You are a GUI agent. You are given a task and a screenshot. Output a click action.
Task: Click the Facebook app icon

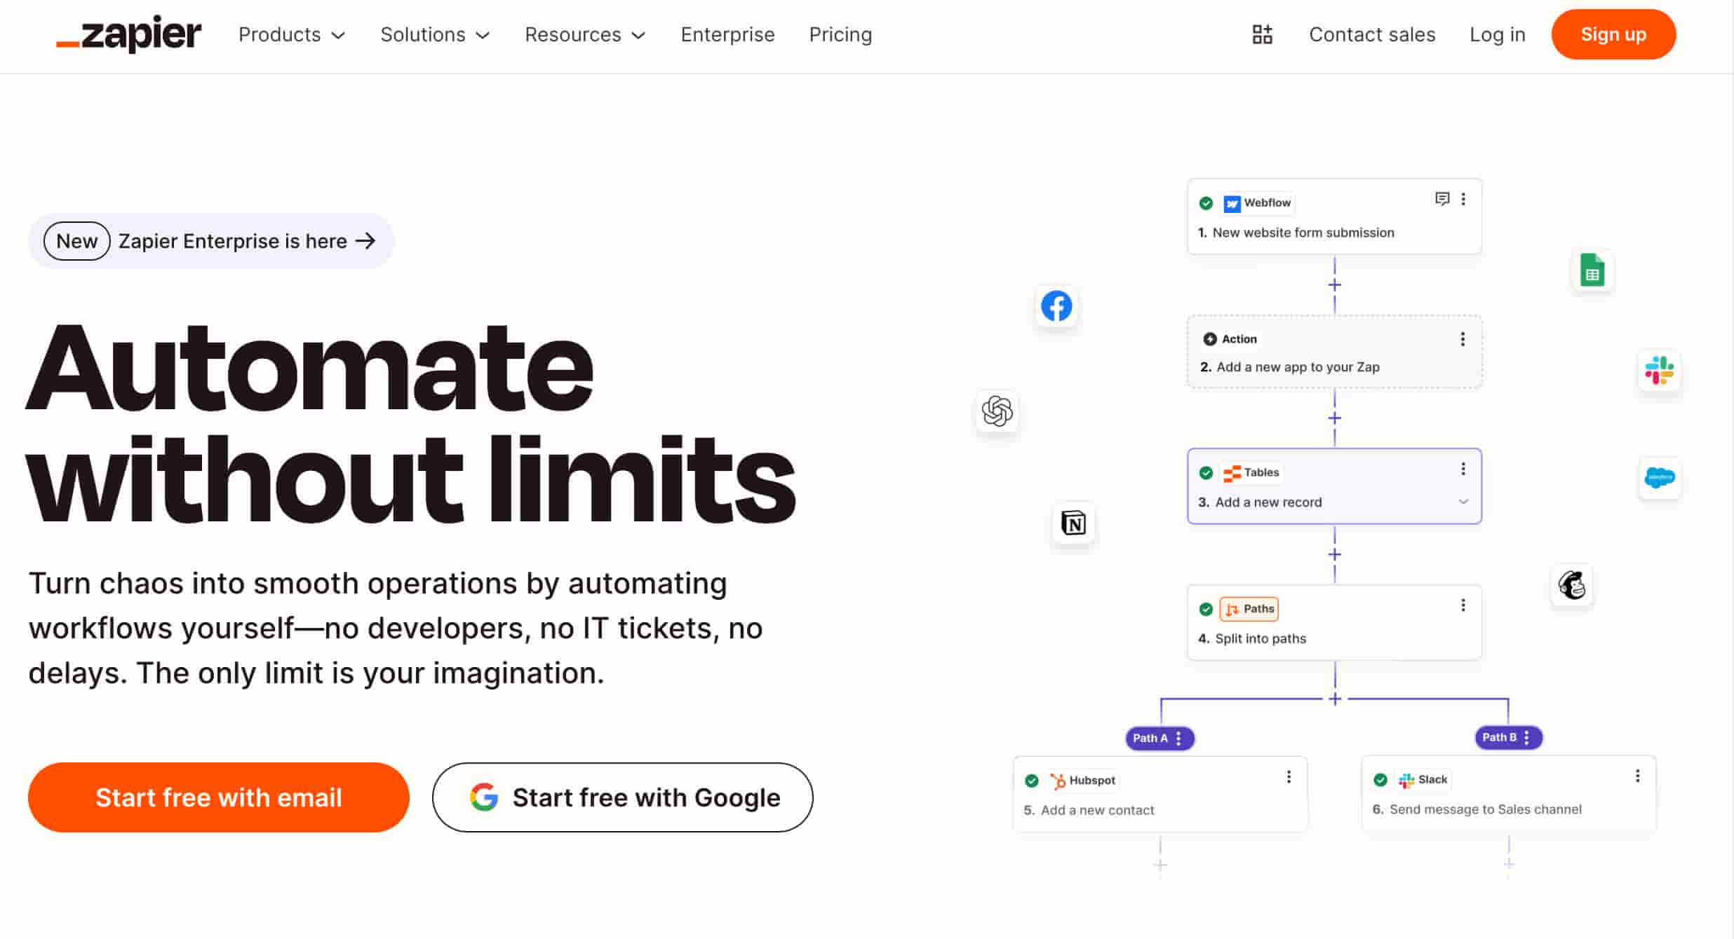pos(1057,306)
